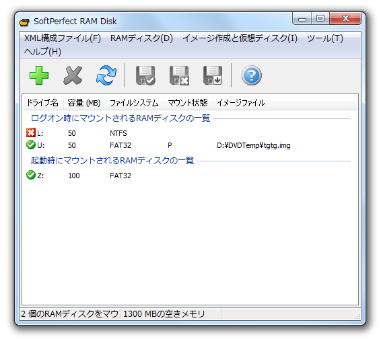The width and height of the screenshot is (381, 341).
Task: Click the green check icon for drive U:
Action: pos(30,145)
